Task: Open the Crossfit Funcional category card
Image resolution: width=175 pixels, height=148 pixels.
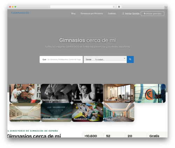Action: click(x=87, y=93)
